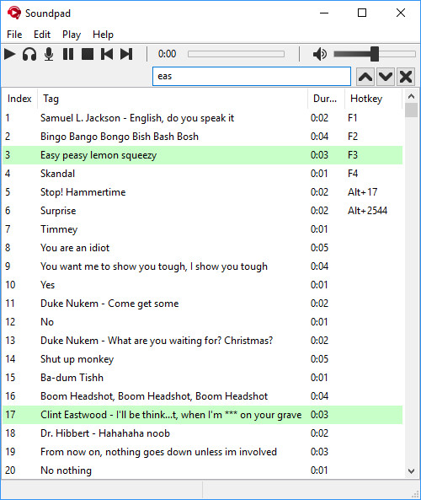The height and width of the screenshot is (500, 421).
Task: Sort list by the Hotkey column
Action: (x=373, y=99)
